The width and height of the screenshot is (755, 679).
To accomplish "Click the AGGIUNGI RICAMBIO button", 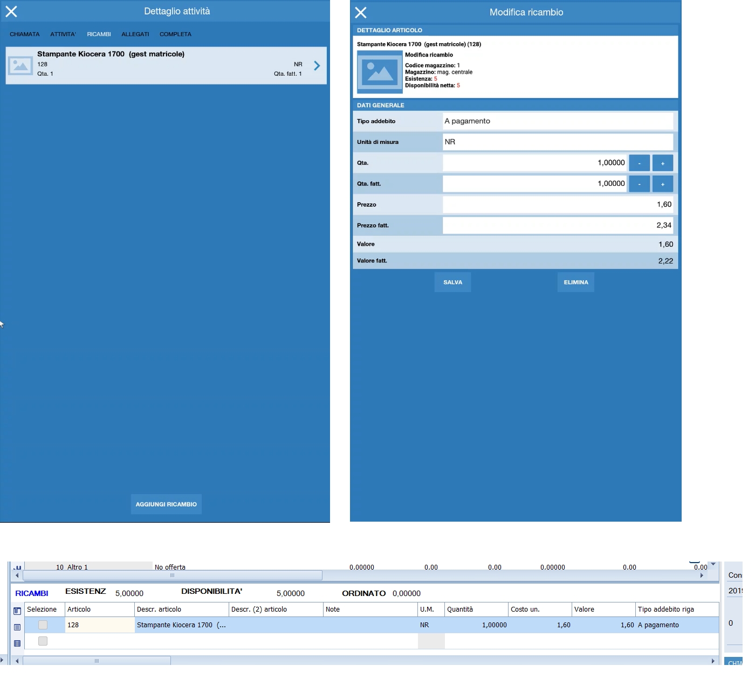I will [166, 504].
